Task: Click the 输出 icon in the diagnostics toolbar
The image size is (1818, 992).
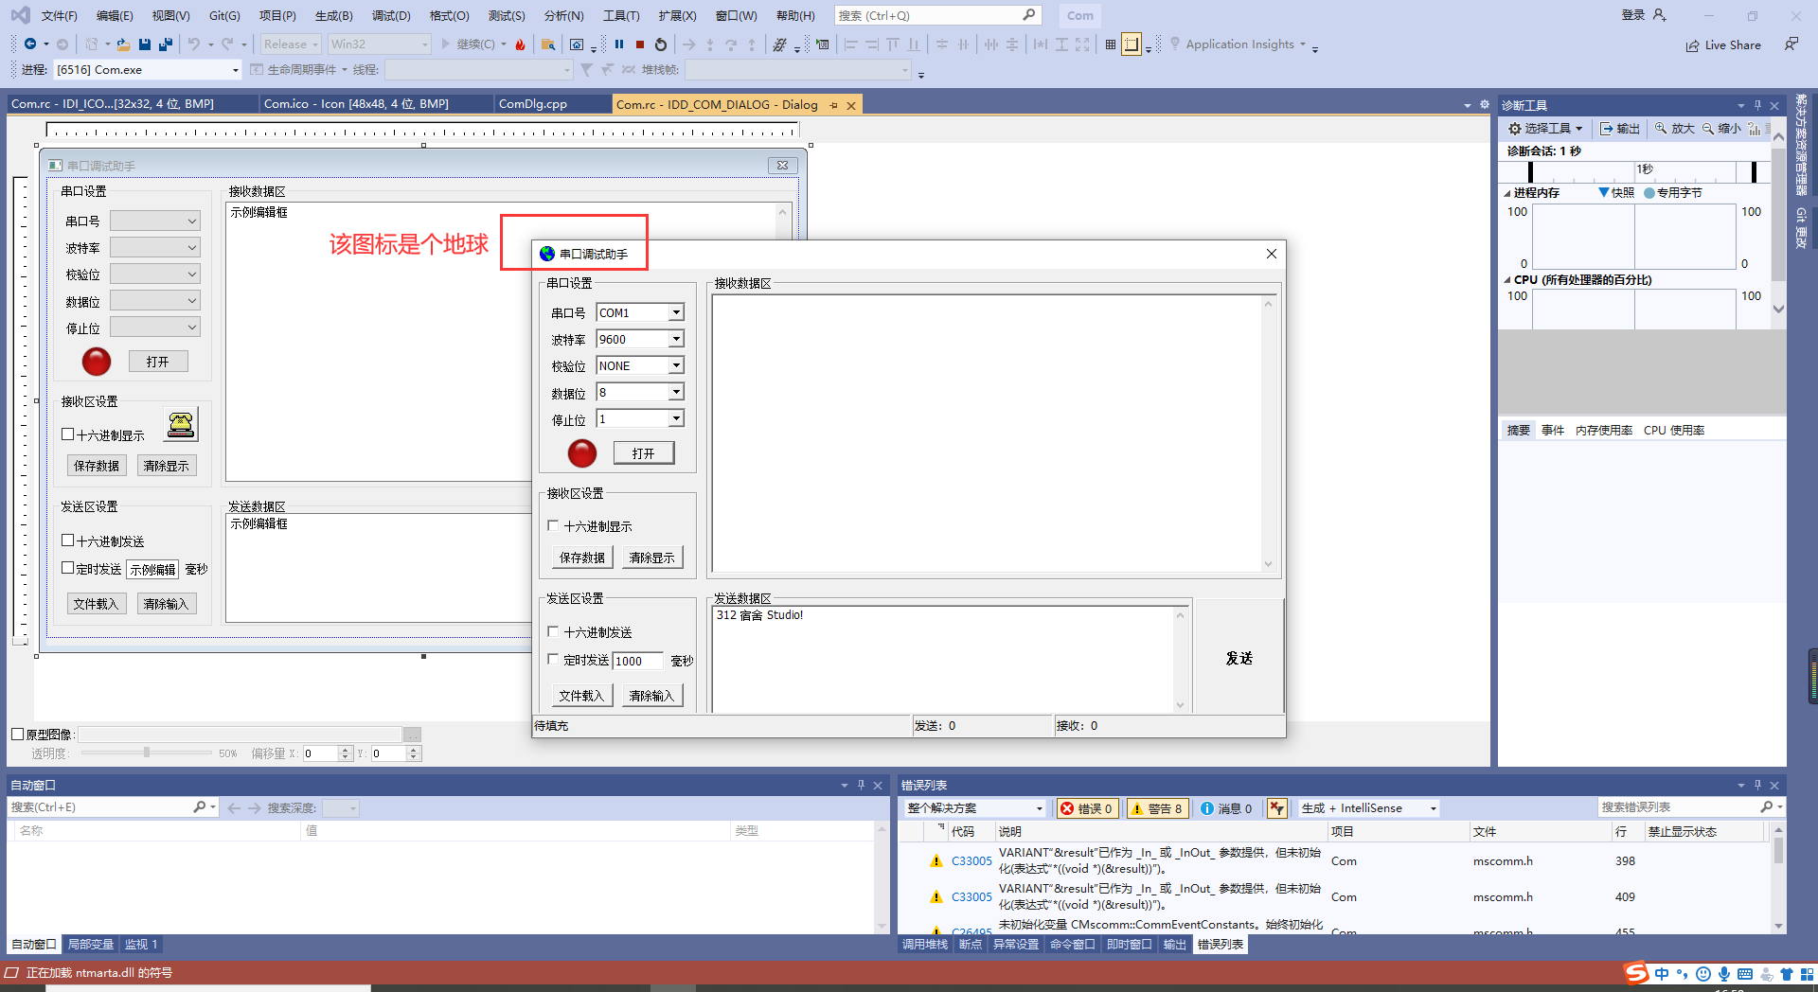Action: 1619,129
